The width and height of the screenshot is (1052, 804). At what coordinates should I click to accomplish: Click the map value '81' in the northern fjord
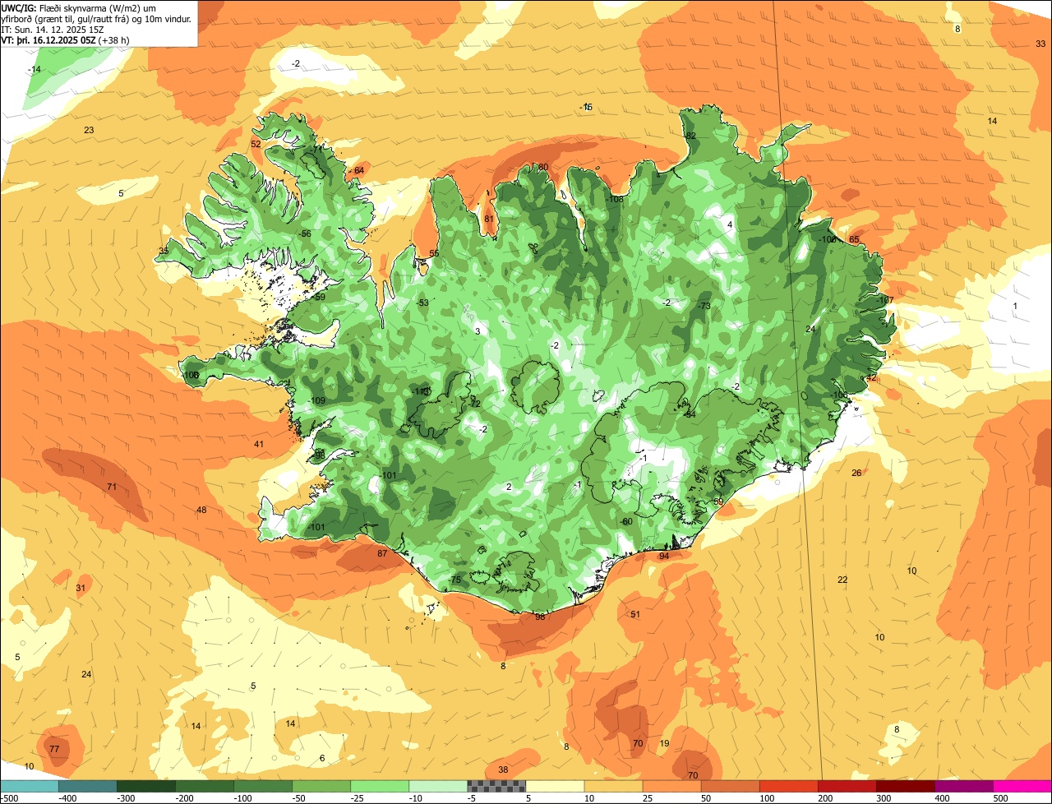[x=489, y=219]
